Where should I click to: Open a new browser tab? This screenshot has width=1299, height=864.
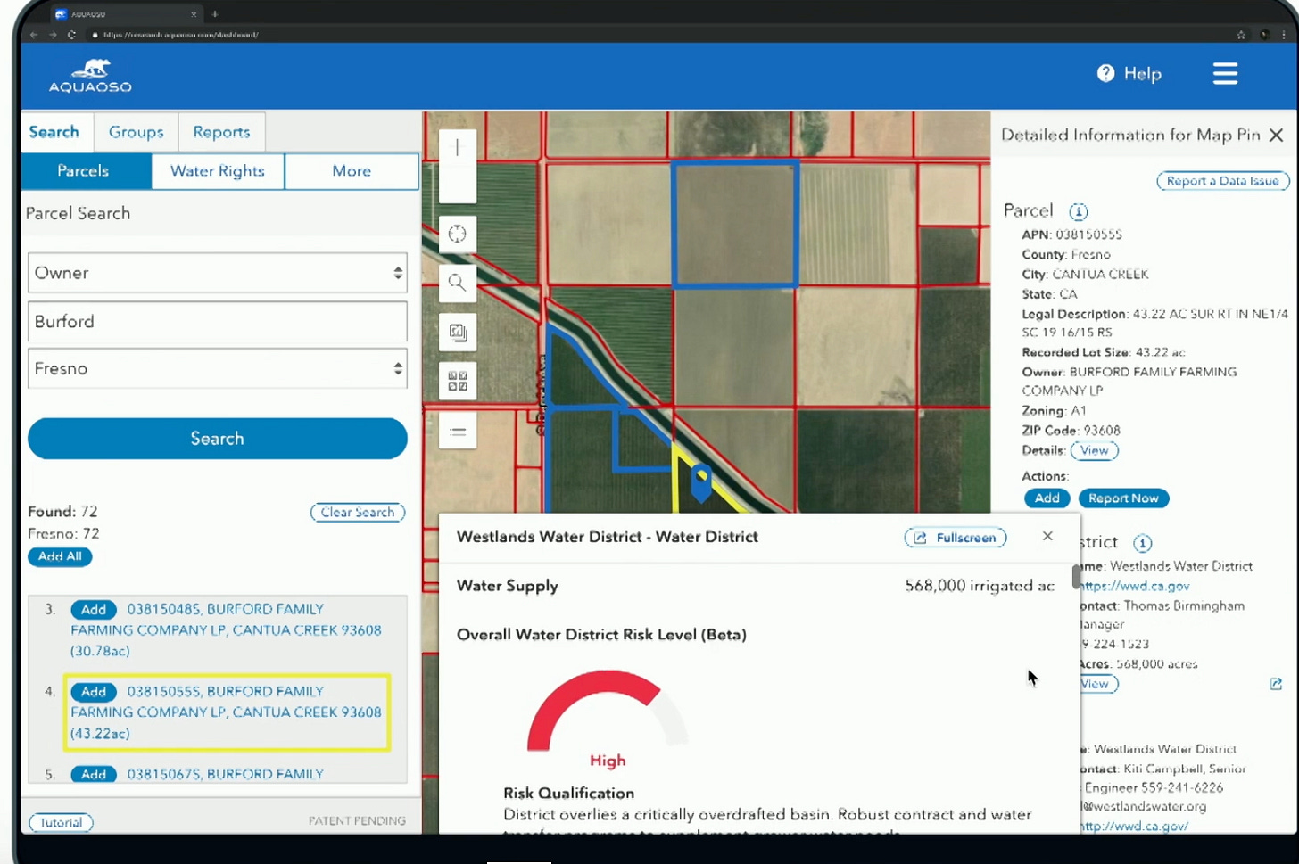(215, 14)
